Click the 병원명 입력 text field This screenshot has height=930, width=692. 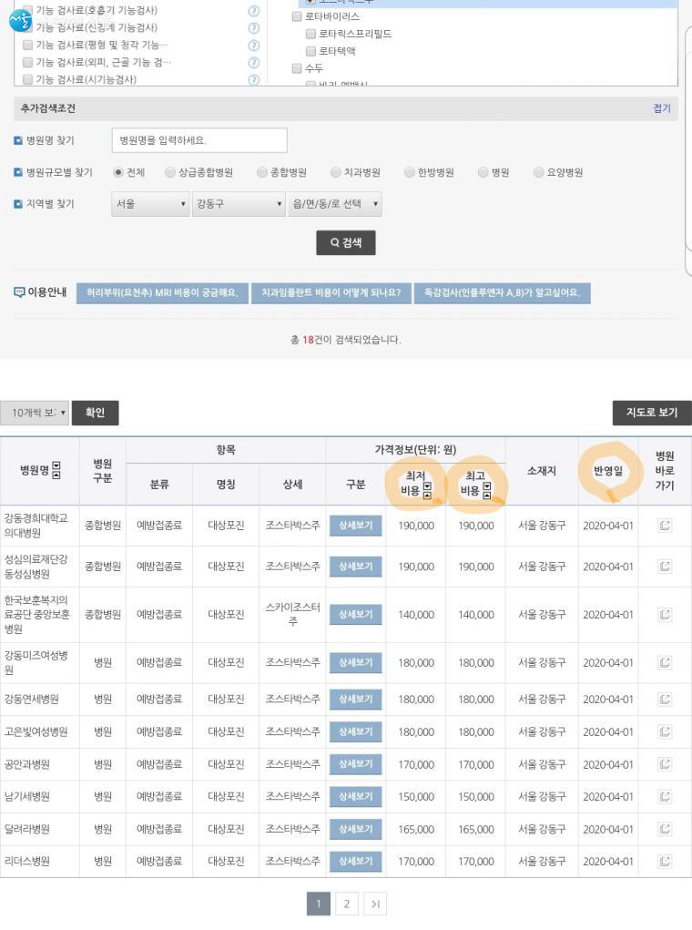coord(198,141)
